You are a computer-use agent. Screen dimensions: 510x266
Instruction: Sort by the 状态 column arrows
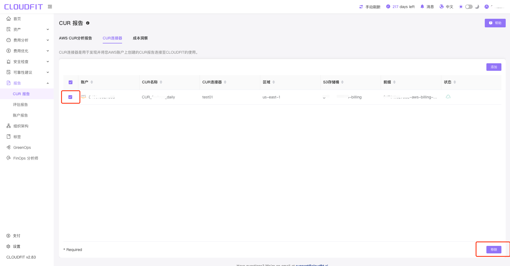tap(455, 82)
